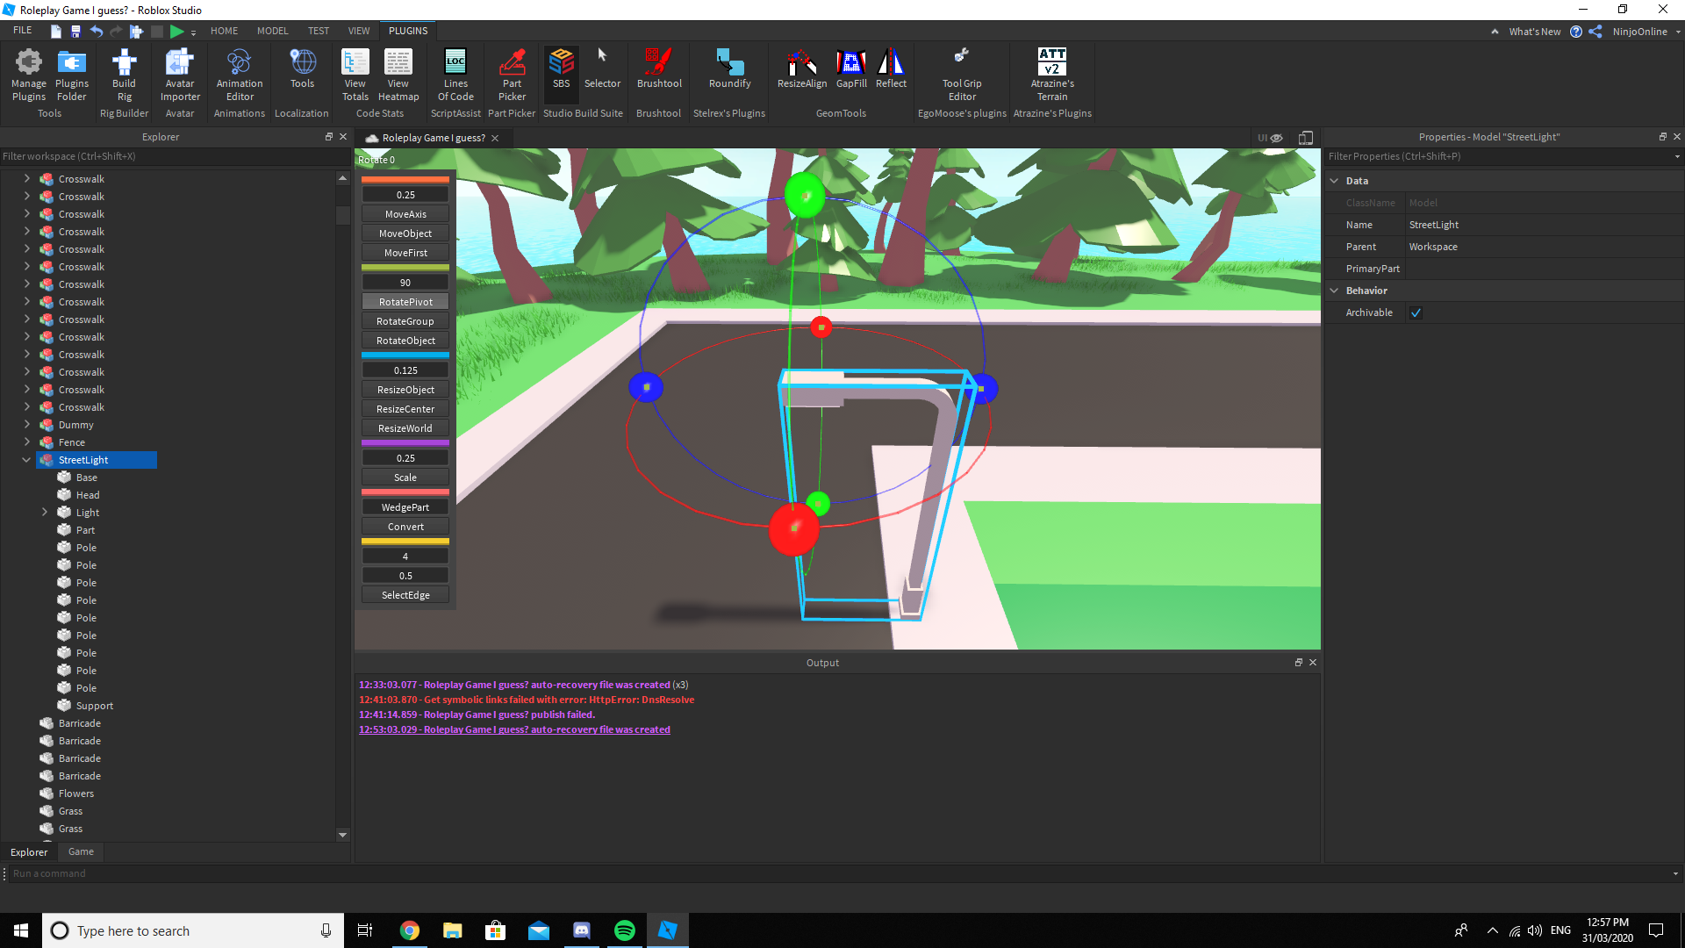The height and width of the screenshot is (948, 1685).
Task: Click View Totals code stats icon
Action: pyautogui.click(x=355, y=75)
